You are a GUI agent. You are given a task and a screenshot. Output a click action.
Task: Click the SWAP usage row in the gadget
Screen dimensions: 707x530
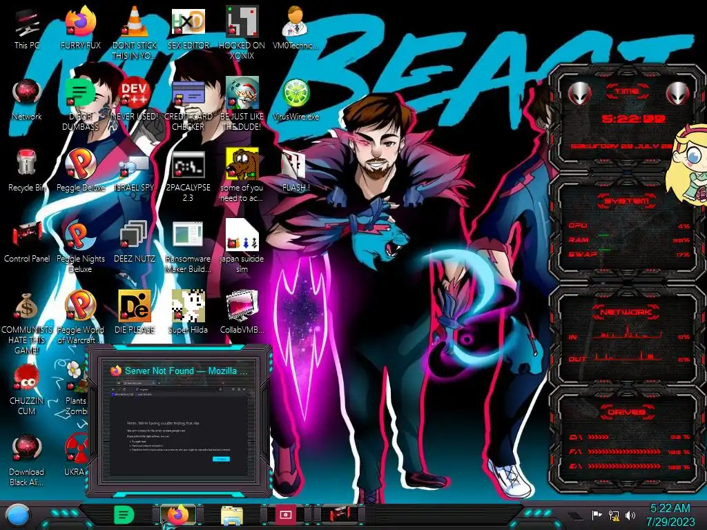[x=629, y=254]
